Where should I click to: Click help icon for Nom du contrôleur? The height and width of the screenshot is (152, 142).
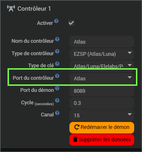(x=57, y=39)
